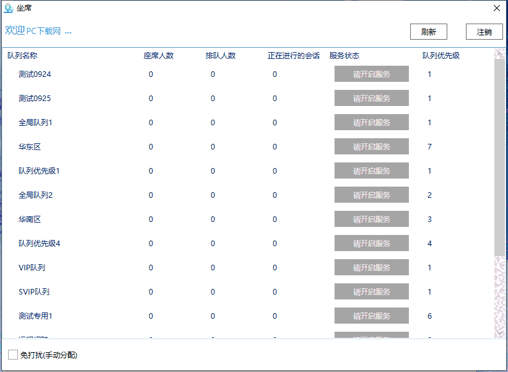
Task: Click 请开启服务 for 测试专用1
Action: point(371,316)
